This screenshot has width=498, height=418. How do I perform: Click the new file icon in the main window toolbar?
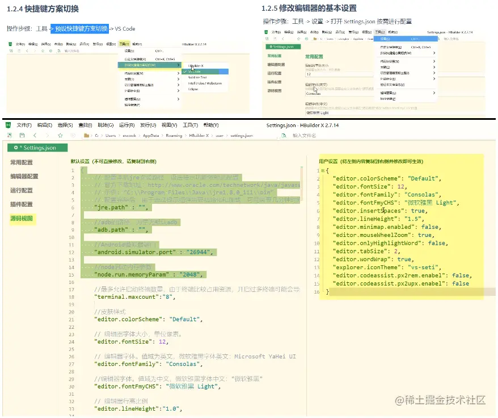[x=10, y=136]
